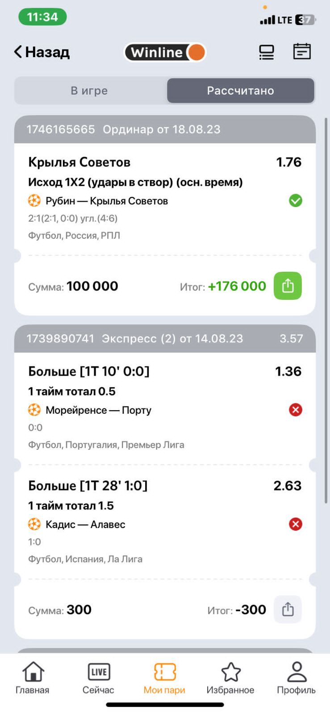Tap the Winline logo
This screenshot has width=330, height=714.
(165, 52)
